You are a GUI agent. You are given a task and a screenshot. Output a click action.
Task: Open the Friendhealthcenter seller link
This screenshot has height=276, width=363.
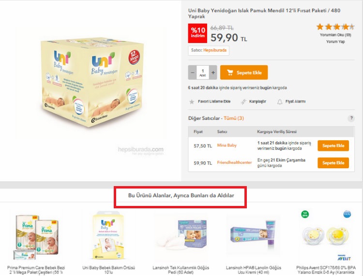point(235,163)
